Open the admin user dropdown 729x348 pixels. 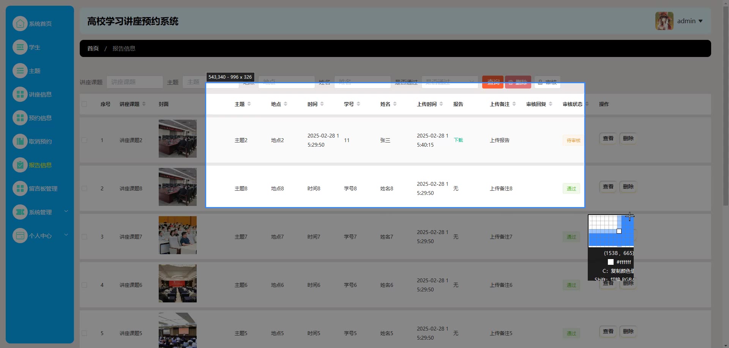(690, 21)
